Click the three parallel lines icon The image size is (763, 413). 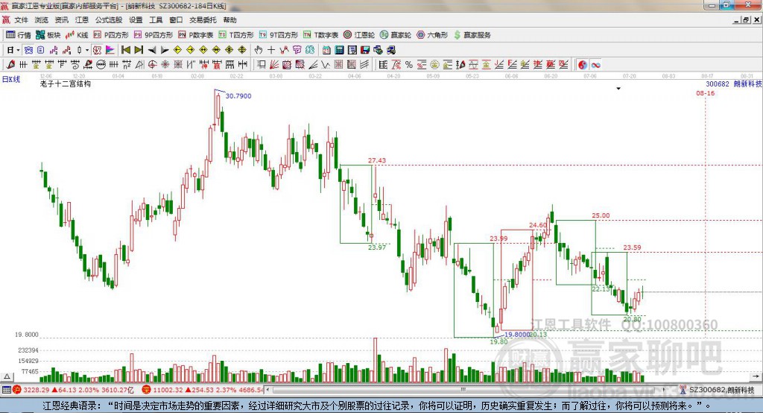[x=364, y=64]
